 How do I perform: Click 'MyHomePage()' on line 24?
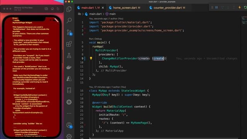pyautogui.click(x=141, y=123)
